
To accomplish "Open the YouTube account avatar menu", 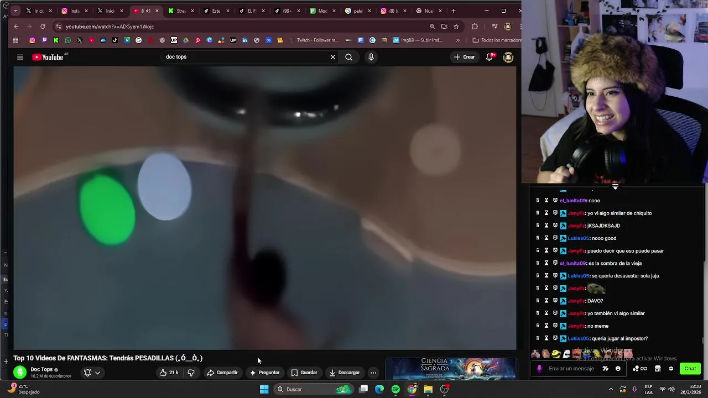I will [x=508, y=57].
